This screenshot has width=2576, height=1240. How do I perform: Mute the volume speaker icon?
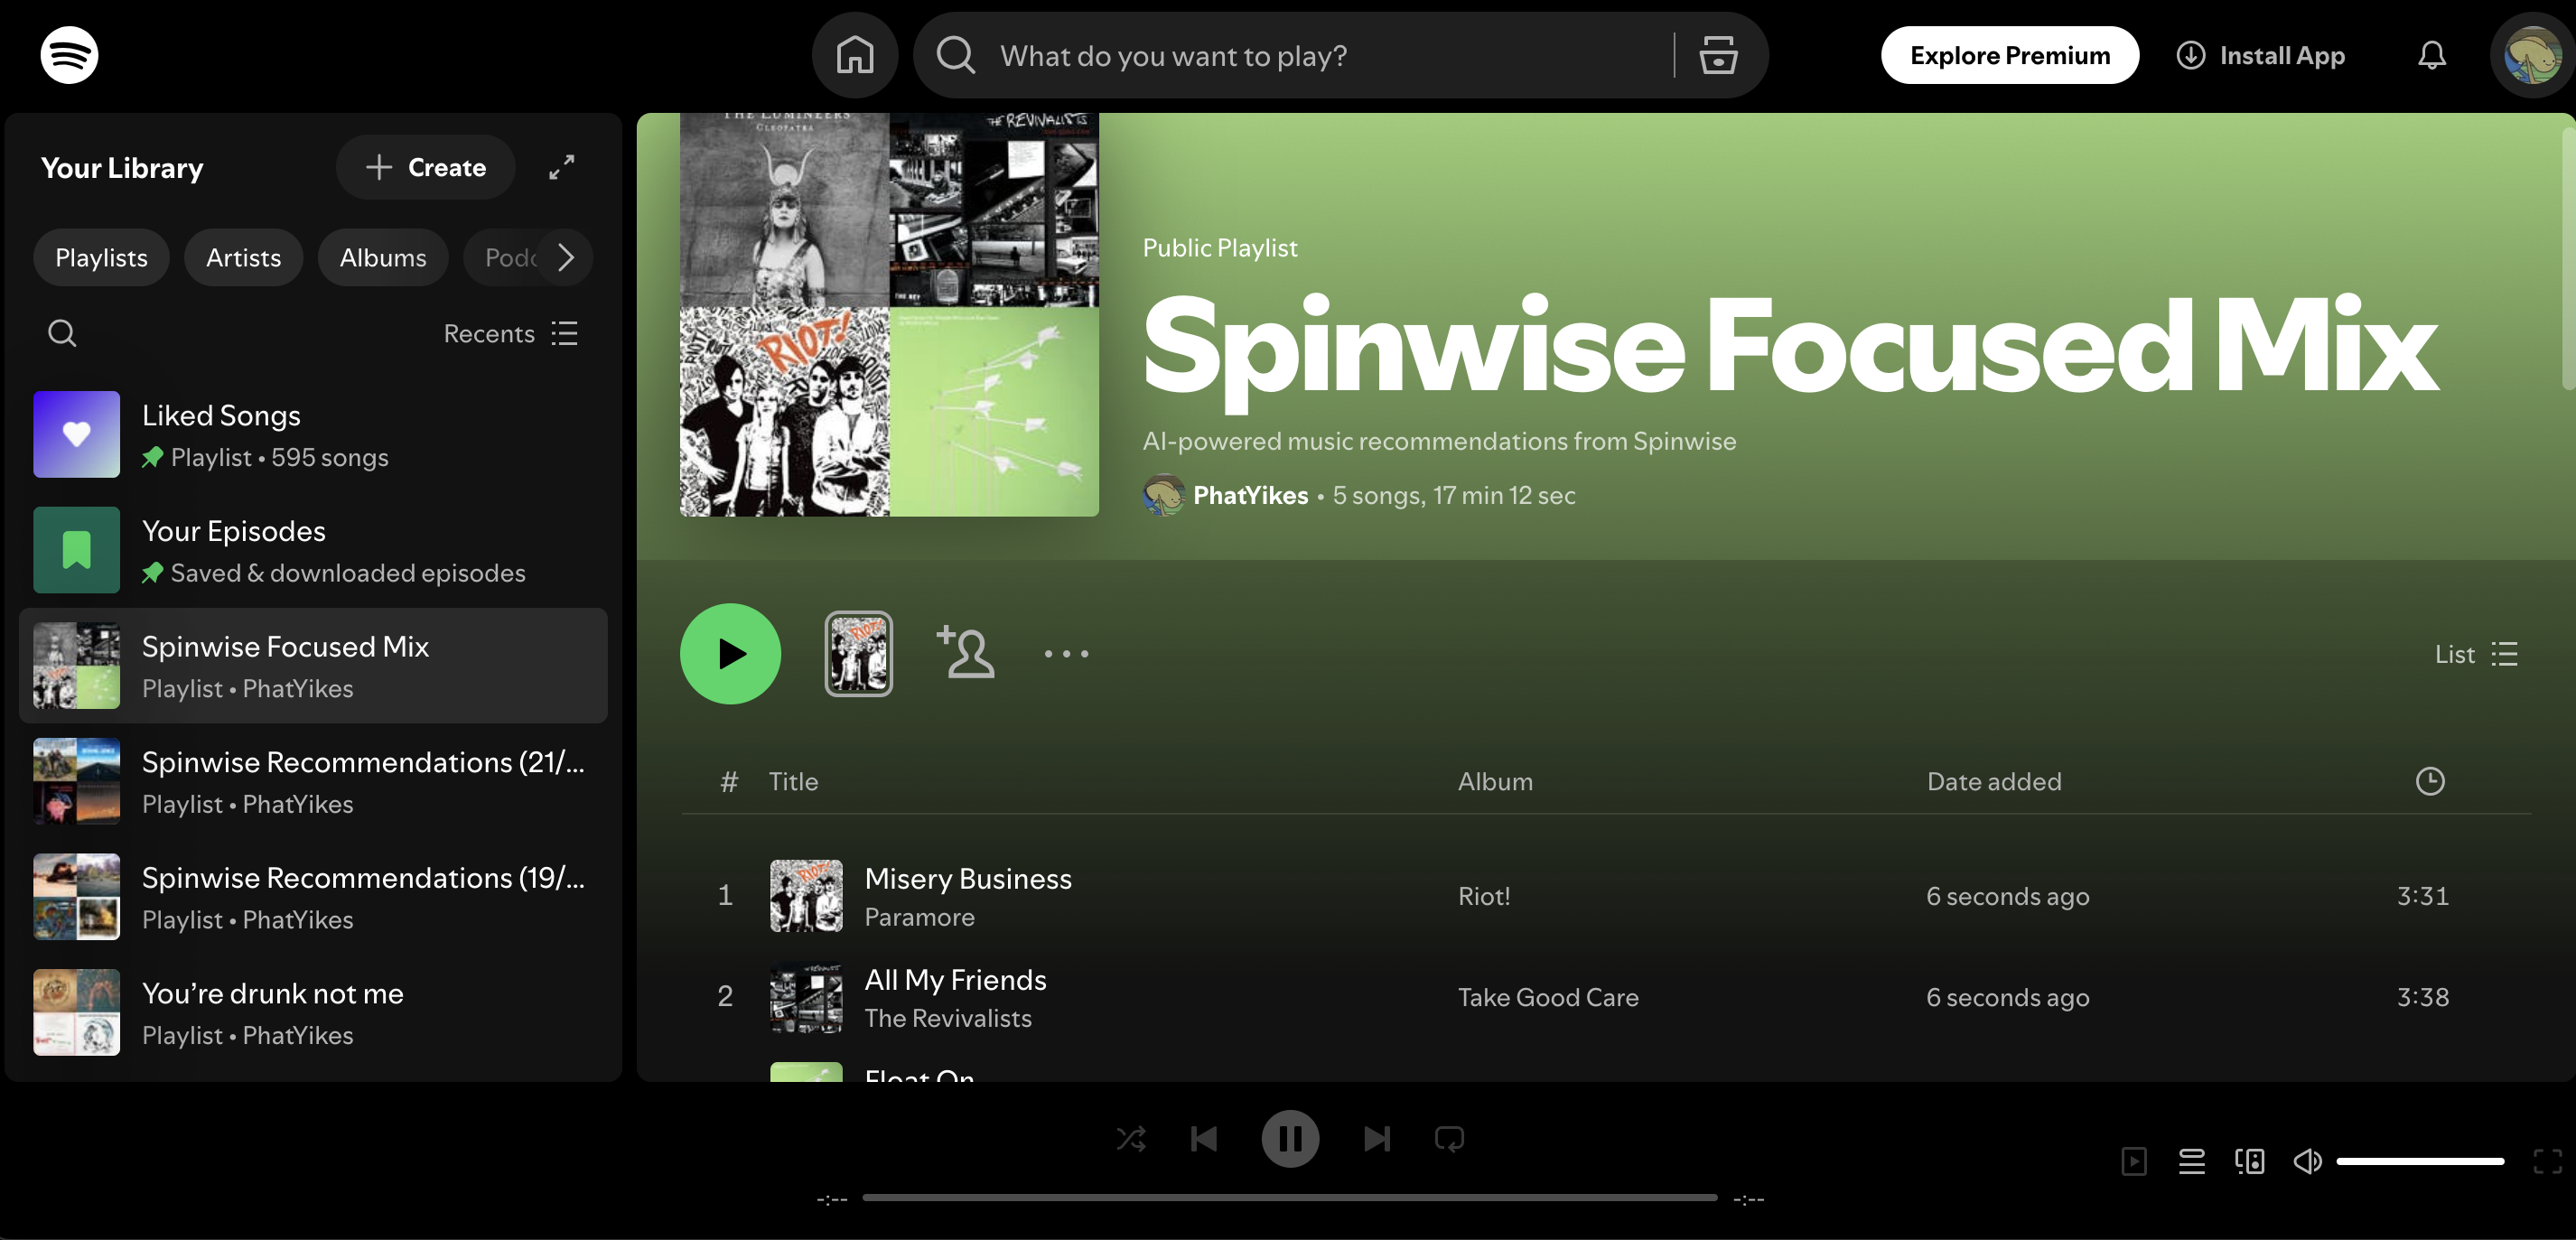(2307, 1160)
